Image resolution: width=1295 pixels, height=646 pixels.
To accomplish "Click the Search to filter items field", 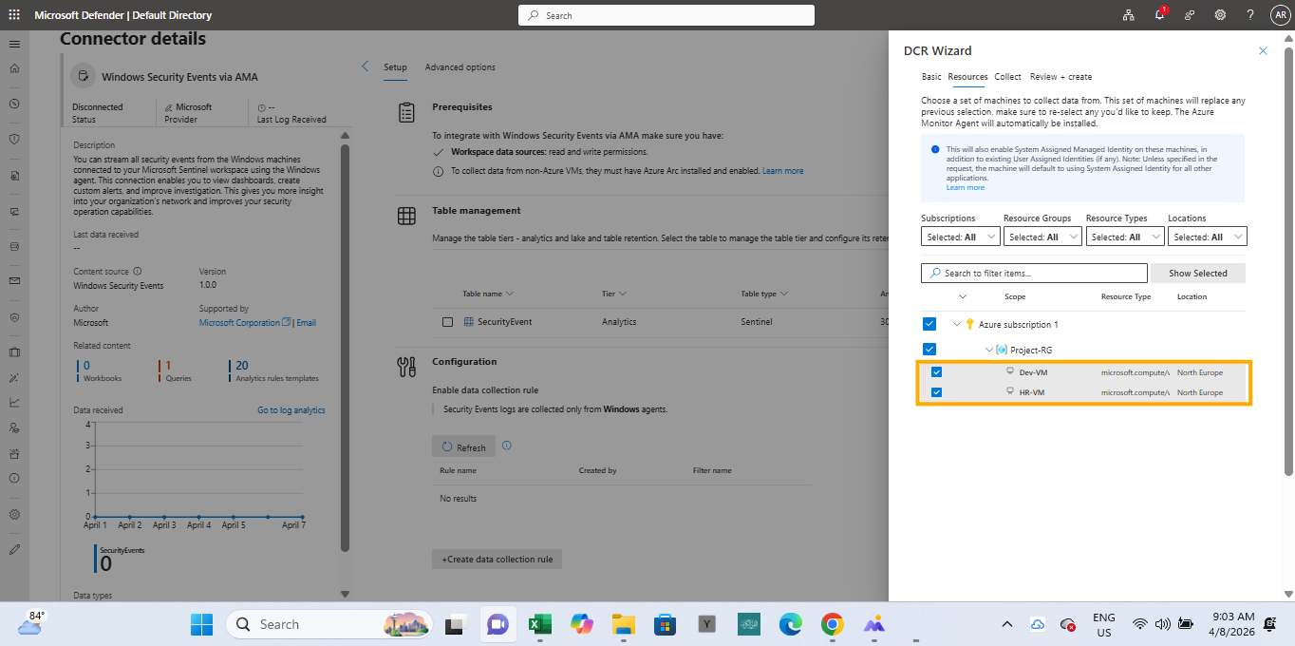I will click(1034, 273).
